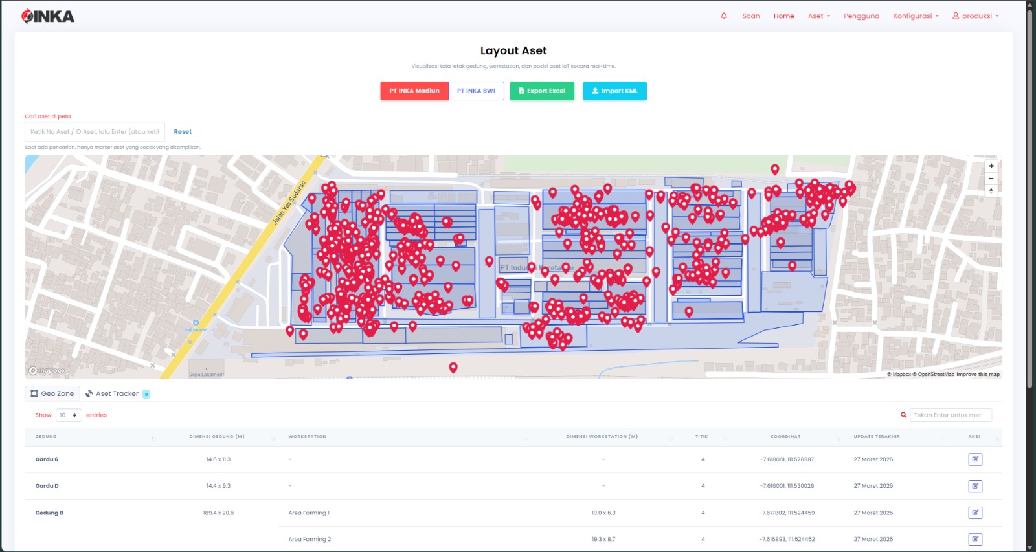Edit the Gardu 6 row
The image size is (1036, 552).
975,459
